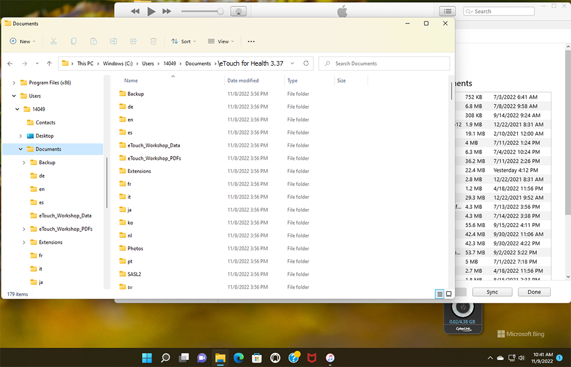Click This PC in address breadcrumb
This screenshot has width=571, height=367.
click(85, 63)
